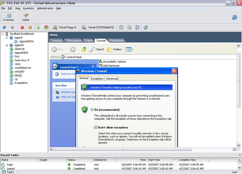
Task: Suspend VM with yellow pause icon
Action: (x=30, y=27)
